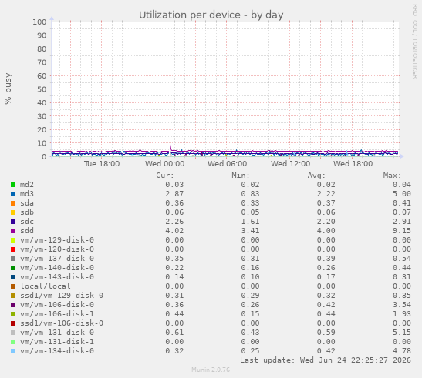422x378 pixels.
Task: Click the vm/vm-120-disk-0 red swatch
Action: pyautogui.click(x=13, y=249)
